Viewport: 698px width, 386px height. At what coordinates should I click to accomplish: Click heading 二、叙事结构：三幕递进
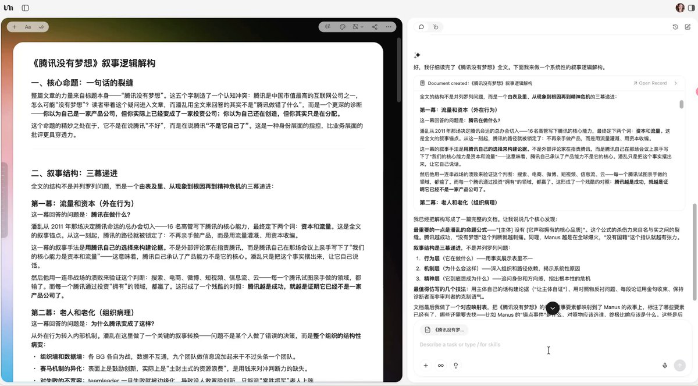point(74,173)
